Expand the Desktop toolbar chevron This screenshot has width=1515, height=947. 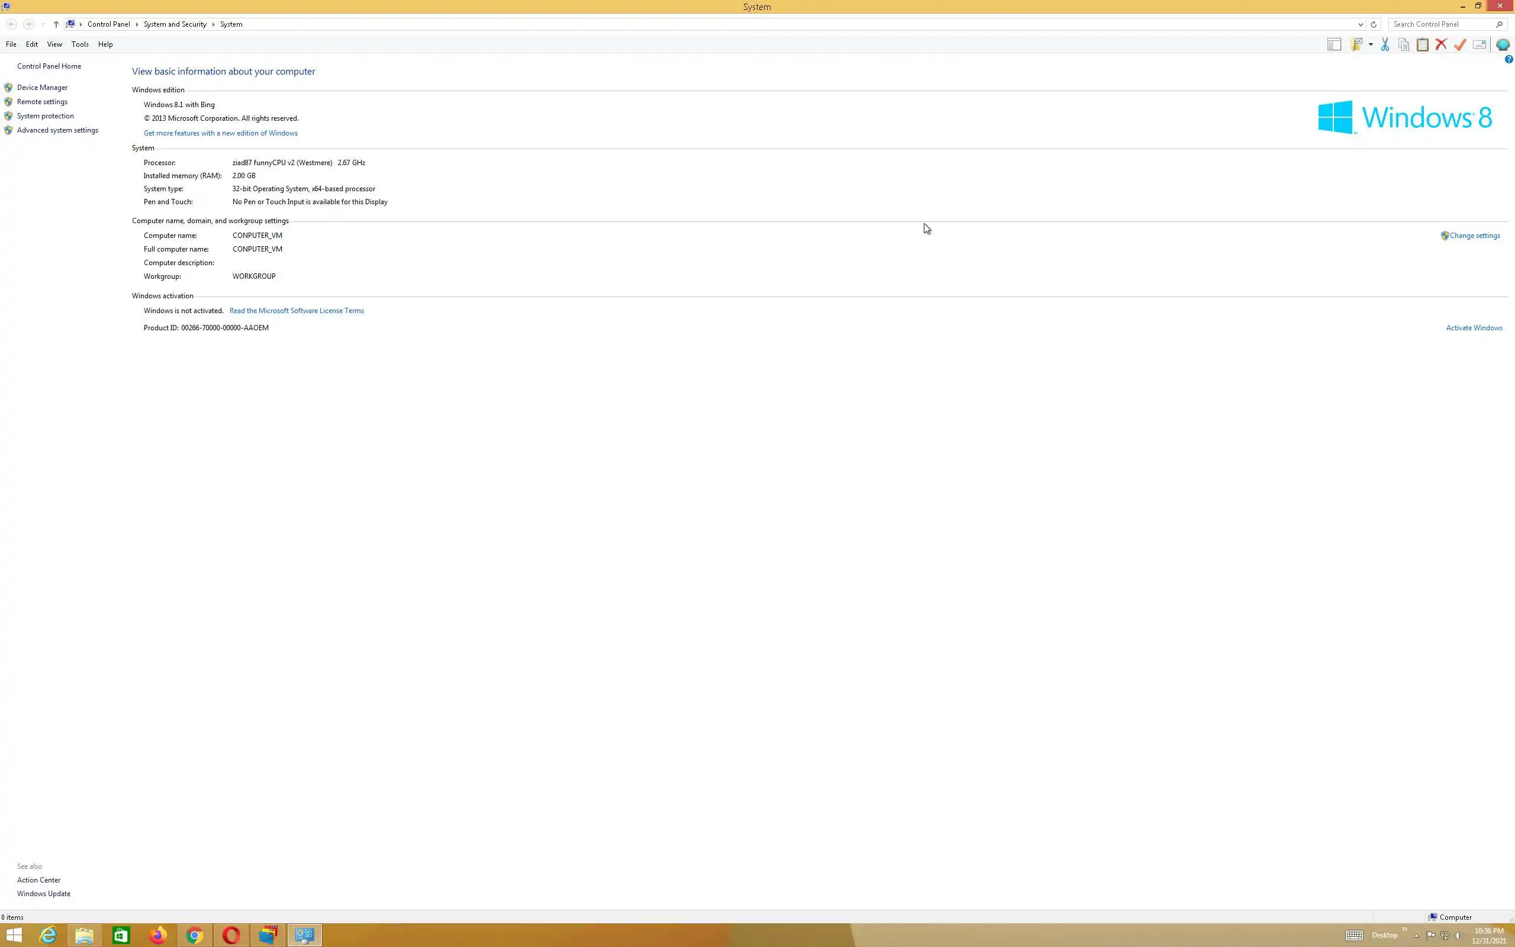[x=1404, y=929]
